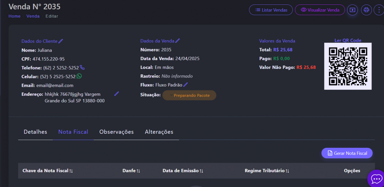Image resolution: width=384 pixels, height=187 pixels.
Task: Edit the address with pencil icon
Action: coord(116,93)
